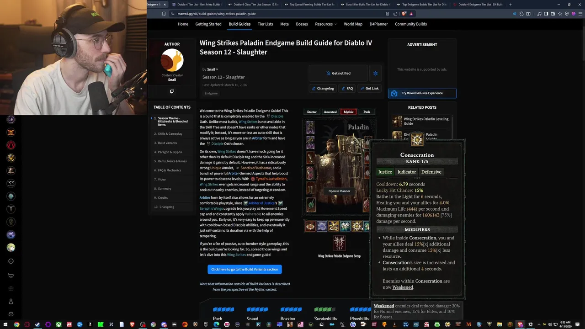Open the Changelog button

click(323, 89)
